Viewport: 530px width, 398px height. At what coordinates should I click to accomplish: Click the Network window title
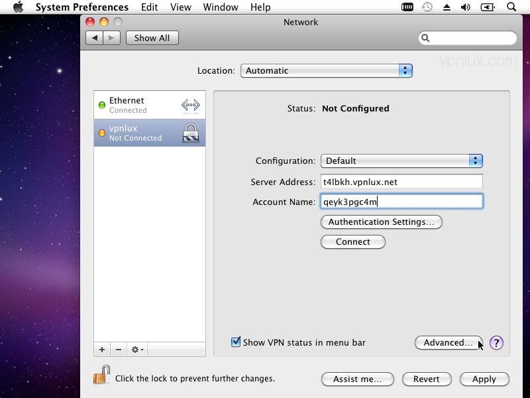[x=301, y=22]
